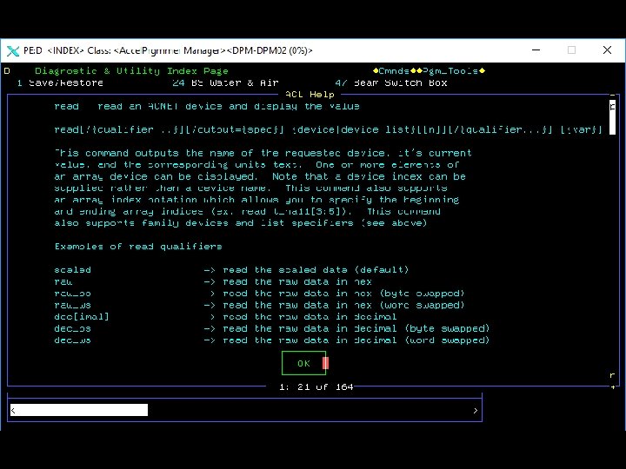Screen dimensions: 626x469
Task: Click the vertical scrollbar thumb in ACL Help
Action: pos(612,117)
